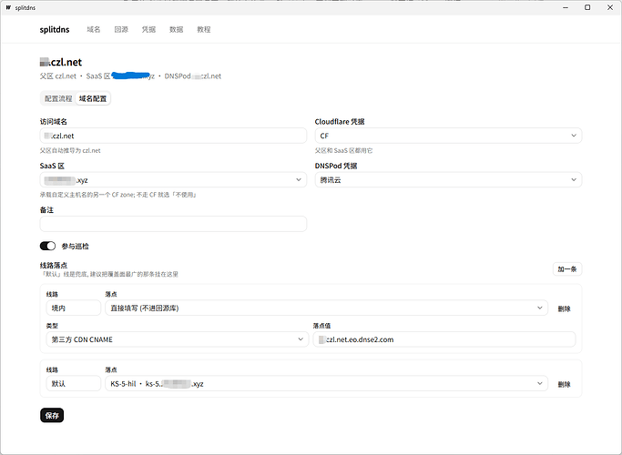The width and height of the screenshot is (622, 455).
Task: Open the 教程 navigation tab
Action: click(x=203, y=30)
